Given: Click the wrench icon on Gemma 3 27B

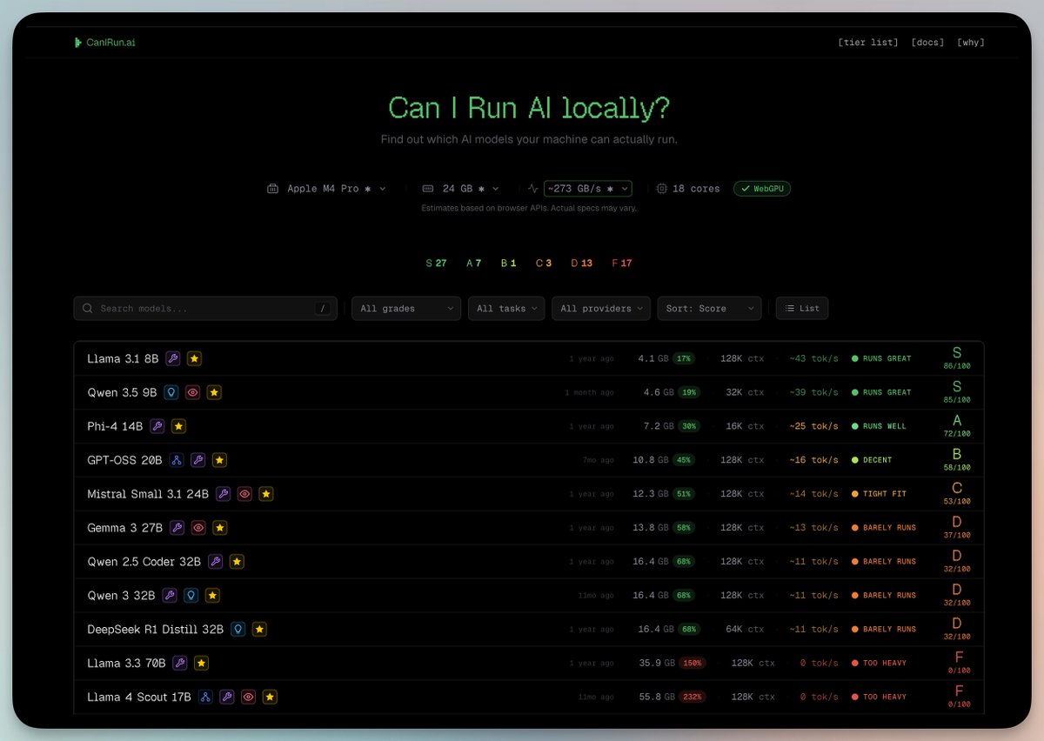Looking at the screenshot, I should (x=177, y=528).
